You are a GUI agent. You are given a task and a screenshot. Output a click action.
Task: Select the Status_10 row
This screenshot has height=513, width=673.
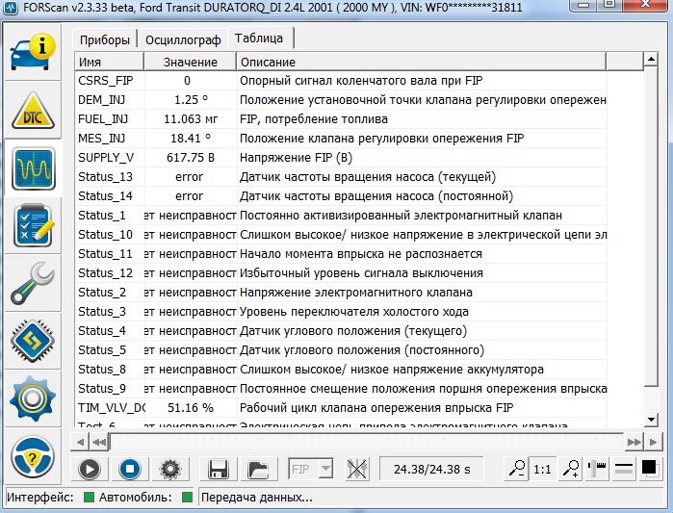[341, 235]
